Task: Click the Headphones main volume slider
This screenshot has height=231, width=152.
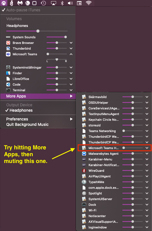Action: pyautogui.click(x=37, y=31)
